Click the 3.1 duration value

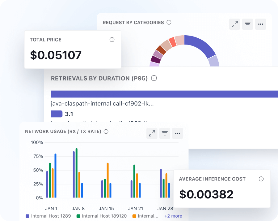pyautogui.click(x=69, y=114)
